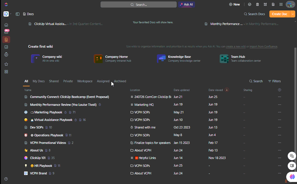
Task: Switch to the Workspace tab
Action: tap(85, 81)
